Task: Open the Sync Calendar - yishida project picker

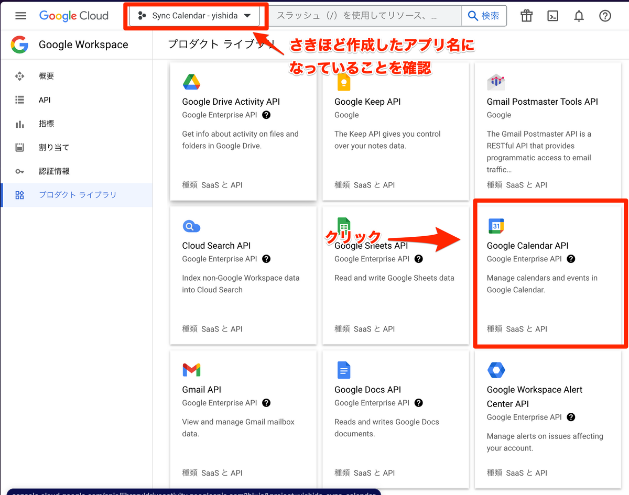Action: (x=194, y=16)
